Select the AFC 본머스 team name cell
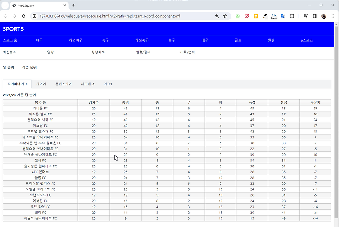The width and height of the screenshot is (339, 227). (x=40, y=172)
